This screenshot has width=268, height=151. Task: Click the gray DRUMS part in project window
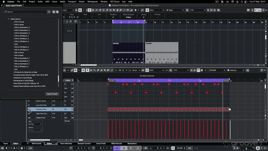(162, 53)
